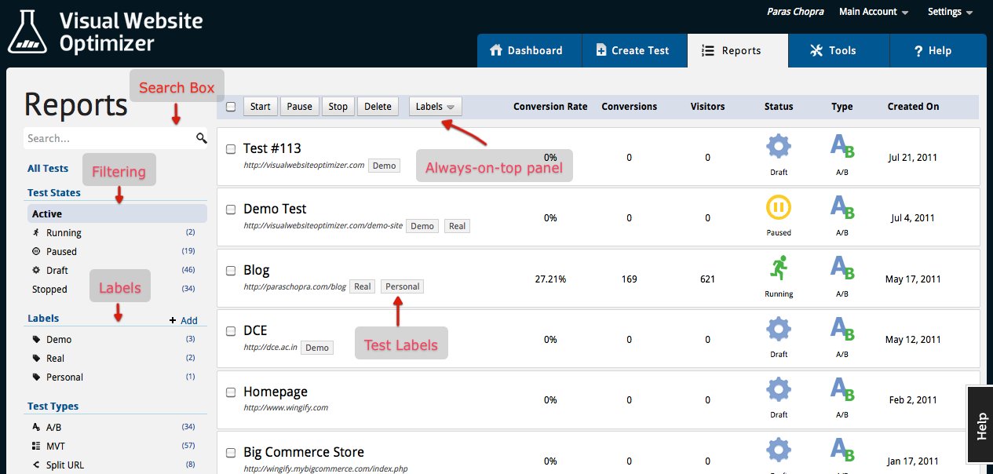Filter by Stopped tests
This screenshot has height=474, width=993.
click(x=49, y=290)
